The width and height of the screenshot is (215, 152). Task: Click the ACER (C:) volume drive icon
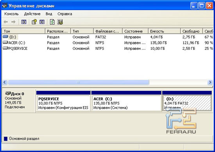tap(5, 42)
